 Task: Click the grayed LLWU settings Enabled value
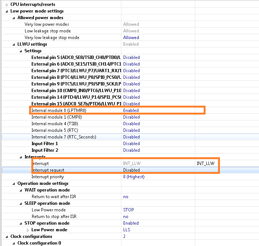pos(131,44)
